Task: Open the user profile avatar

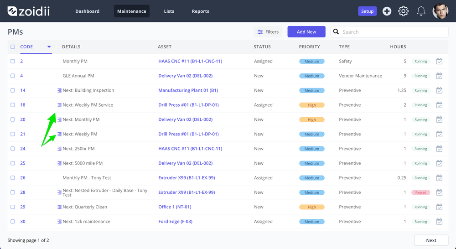Action: [440, 11]
